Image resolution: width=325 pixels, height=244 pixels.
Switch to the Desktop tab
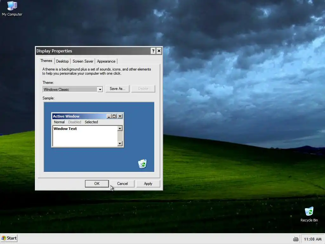point(63,61)
